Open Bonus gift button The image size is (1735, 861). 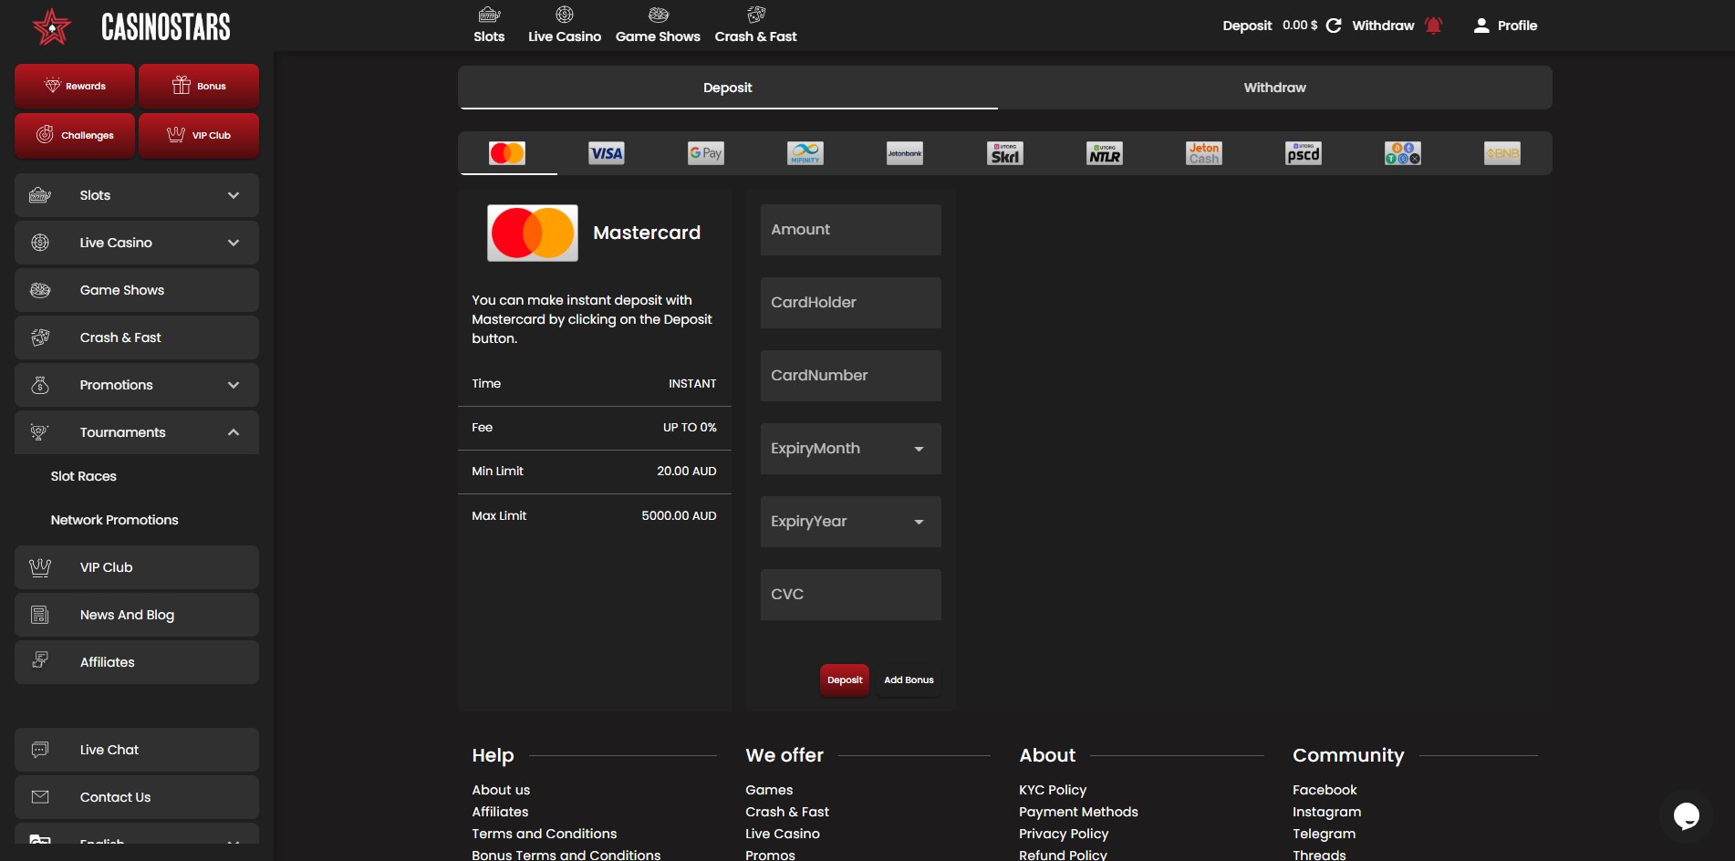[199, 86]
